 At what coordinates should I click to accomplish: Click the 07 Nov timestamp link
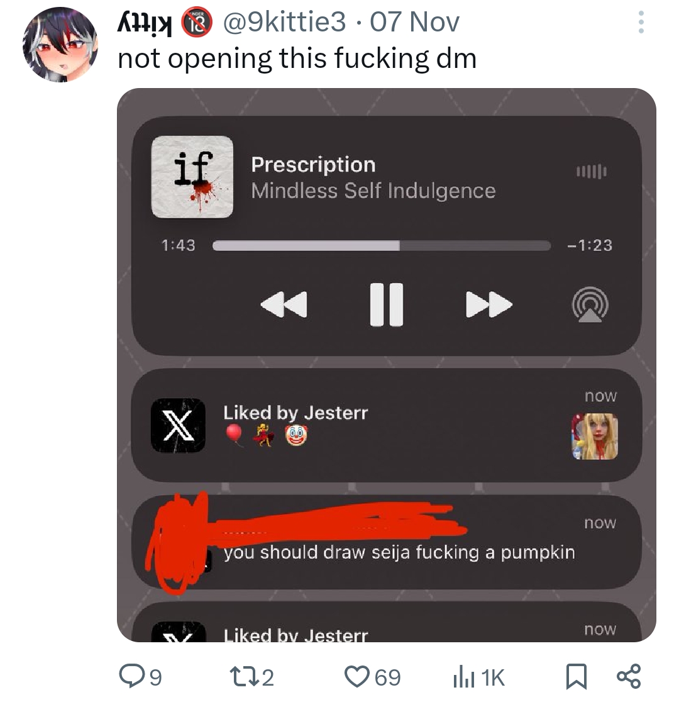pos(414,22)
